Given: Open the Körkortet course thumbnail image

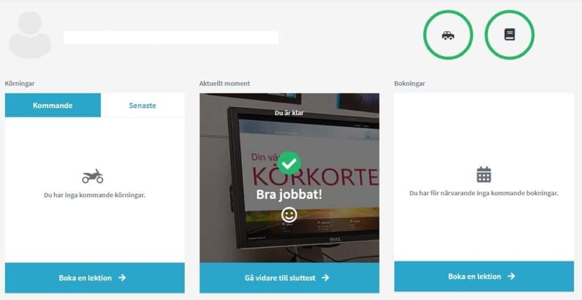Looking at the screenshot, I should coord(289,178).
